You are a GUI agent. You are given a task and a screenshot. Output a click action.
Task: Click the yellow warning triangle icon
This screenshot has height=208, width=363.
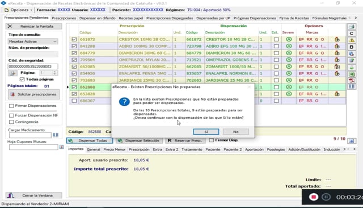coord(352,40)
